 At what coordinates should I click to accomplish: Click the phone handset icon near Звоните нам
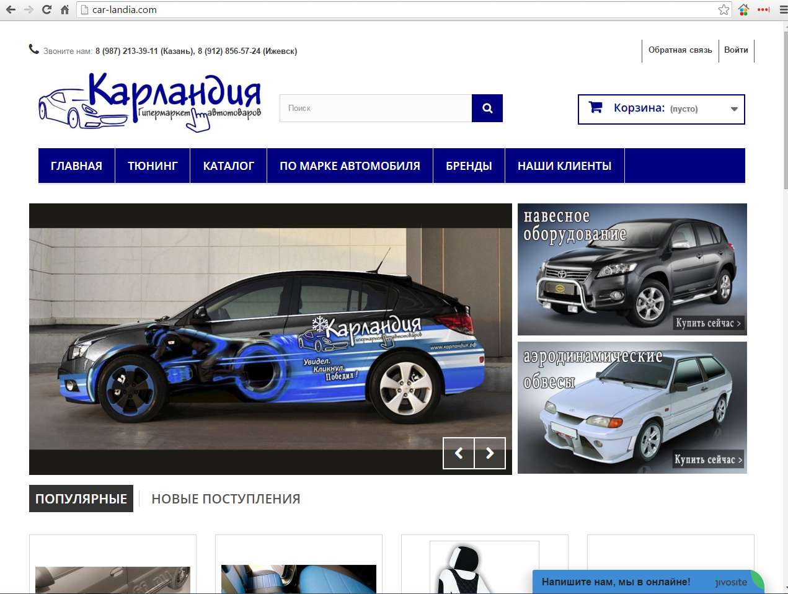[34, 50]
